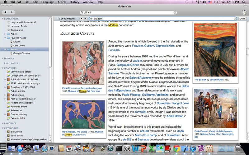Open The Dance painting thumbnail

click(x=83, y=114)
